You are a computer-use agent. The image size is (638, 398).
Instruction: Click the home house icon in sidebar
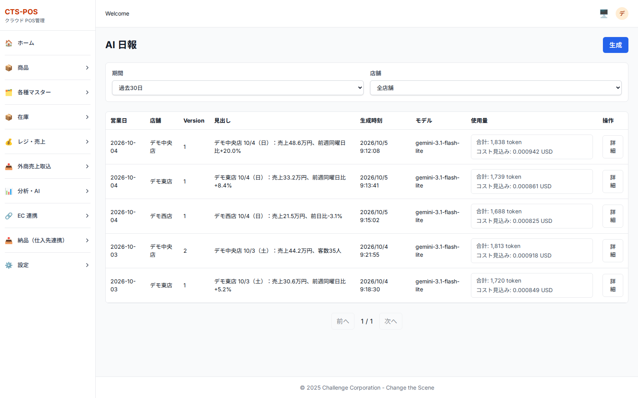pyautogui.click(x=9, y=43)
